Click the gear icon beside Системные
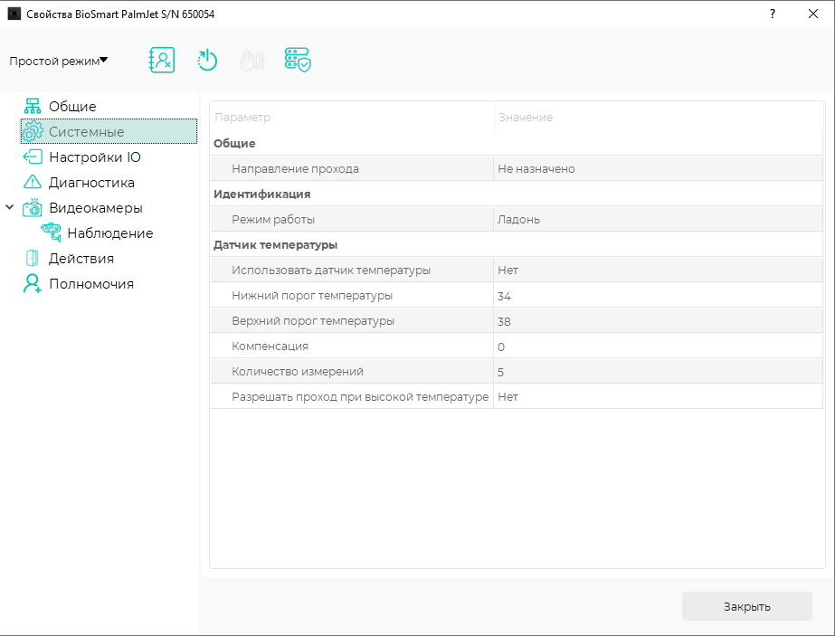835x636 pixels. (33, 131)
